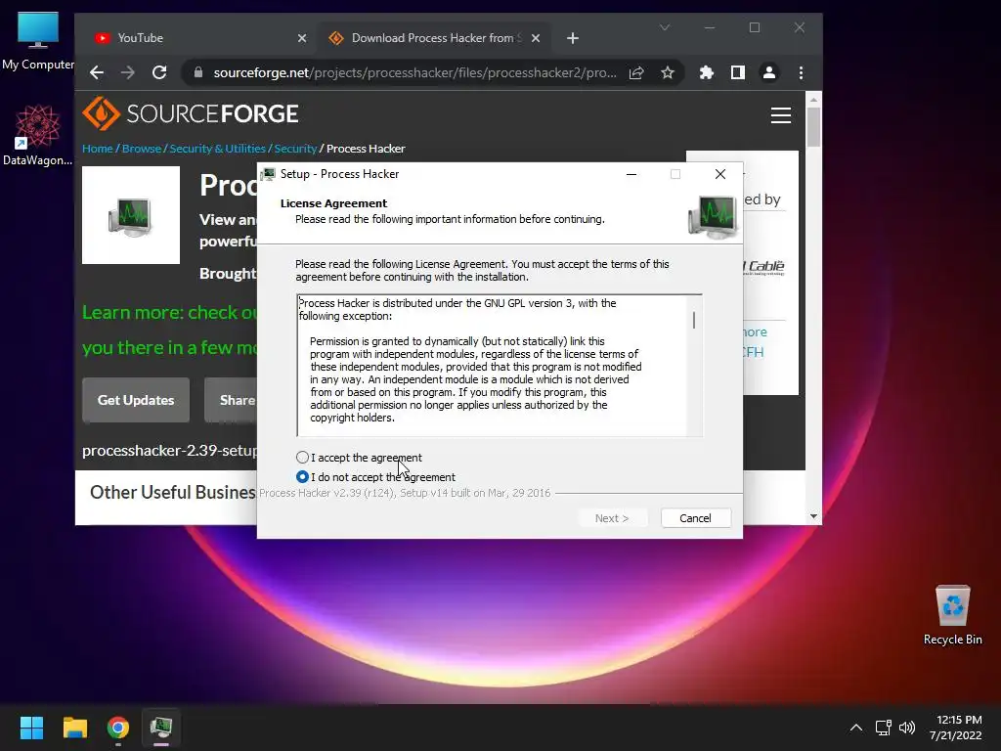Maximize the Chrome window
This screenshot has width=1001, height=751.
tap(755, 27)
